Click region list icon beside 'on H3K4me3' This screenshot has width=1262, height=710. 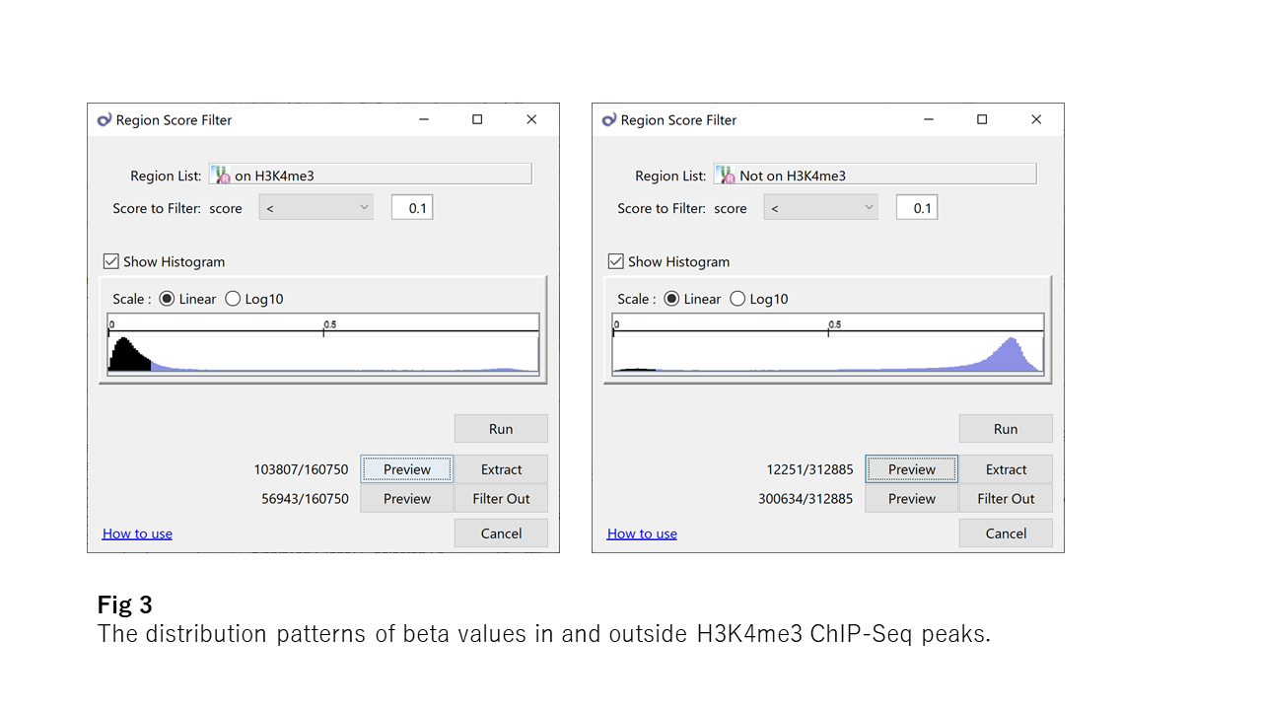click(222, 176)
